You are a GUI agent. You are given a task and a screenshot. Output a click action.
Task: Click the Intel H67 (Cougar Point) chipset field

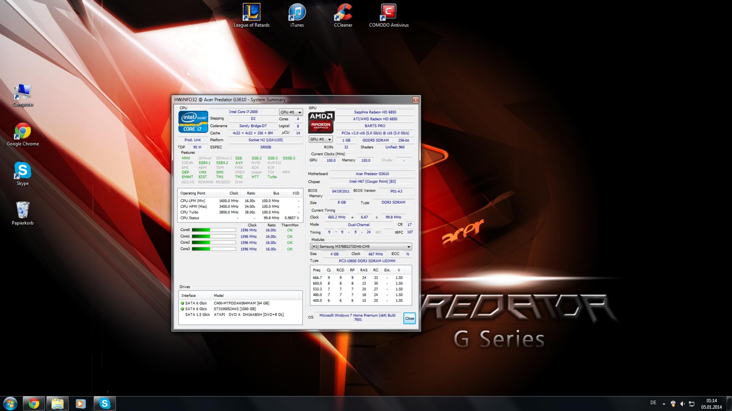coord(372,182)
